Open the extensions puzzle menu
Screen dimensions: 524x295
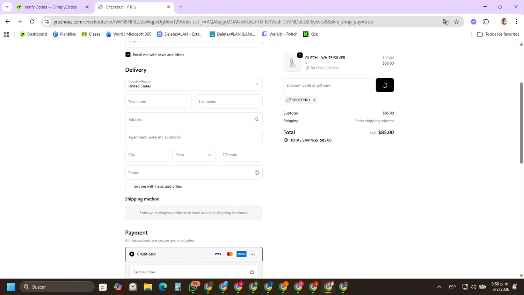(x=486, y=22)
